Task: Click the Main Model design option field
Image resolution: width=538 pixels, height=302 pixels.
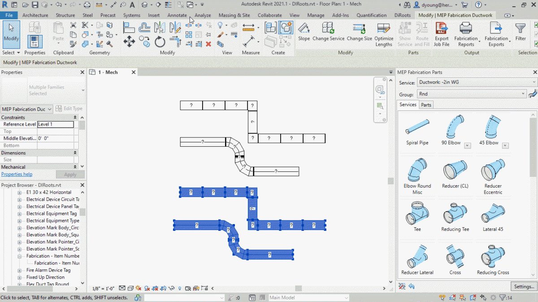Action: pos(308,297)
